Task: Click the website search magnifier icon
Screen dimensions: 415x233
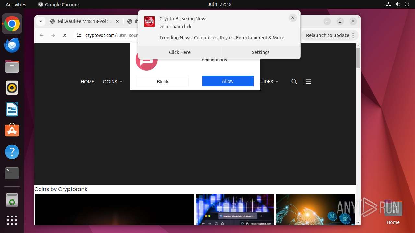Action: pyautogui.click(x=294, y=82)
